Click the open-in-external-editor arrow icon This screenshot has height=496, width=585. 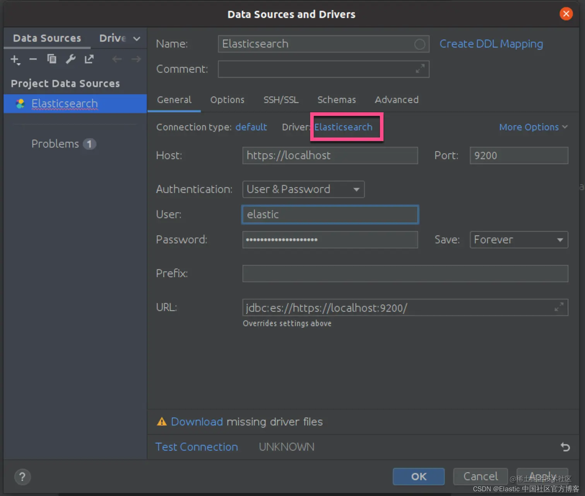(x=89, y=59)
